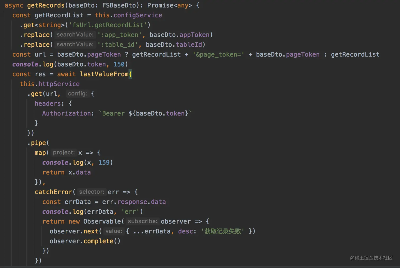Click the .pipe( call
The width and height of the screenshot is (400, 268).
coord(38,143)
